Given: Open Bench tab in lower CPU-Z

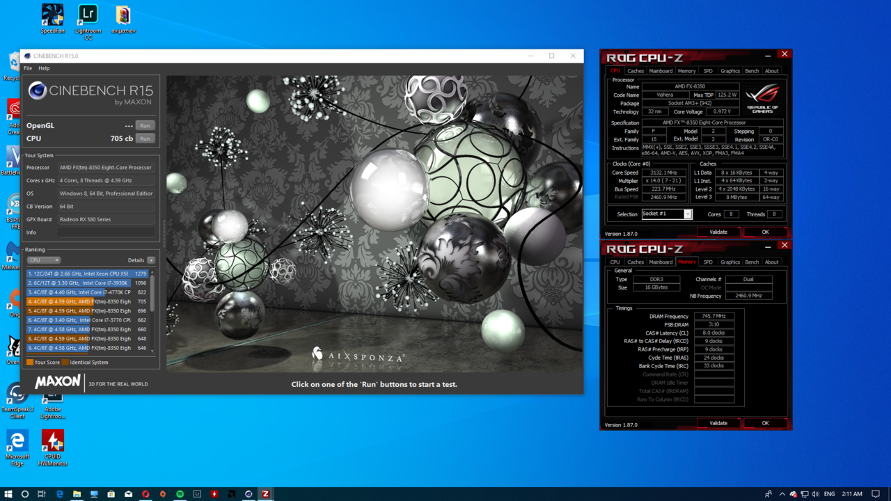Looking at the screenshot, I should click(752, 262).
